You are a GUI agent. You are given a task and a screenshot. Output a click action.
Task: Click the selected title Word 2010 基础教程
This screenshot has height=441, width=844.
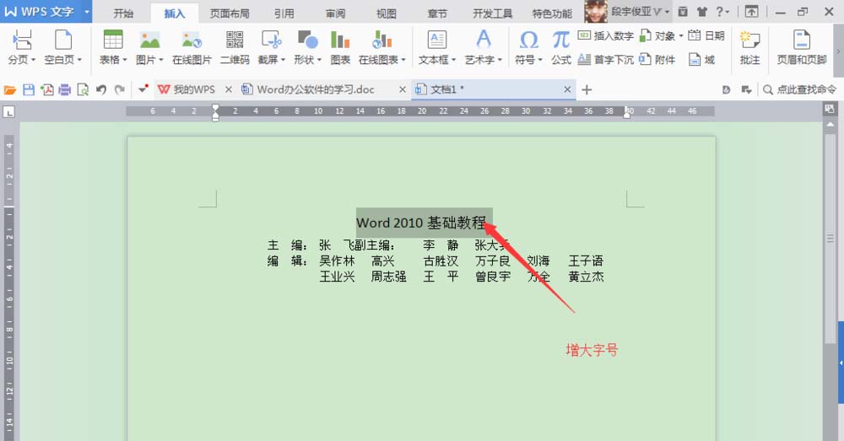[x=421, y=222]
